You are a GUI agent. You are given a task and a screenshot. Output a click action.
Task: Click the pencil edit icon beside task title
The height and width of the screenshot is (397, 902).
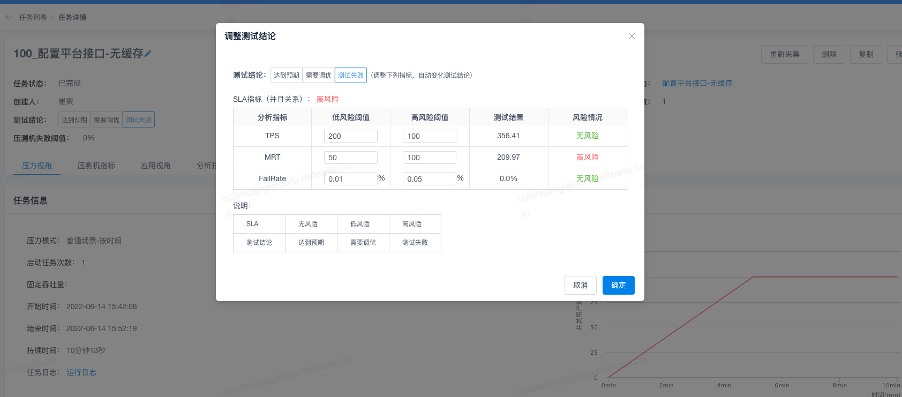(148, 54)
